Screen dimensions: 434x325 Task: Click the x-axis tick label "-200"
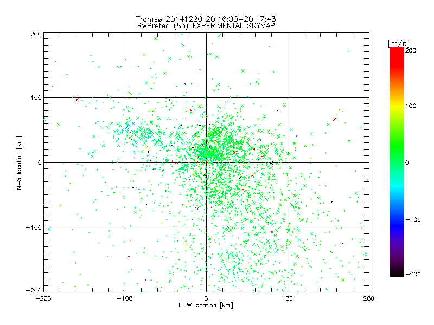[x=43, y=298]
